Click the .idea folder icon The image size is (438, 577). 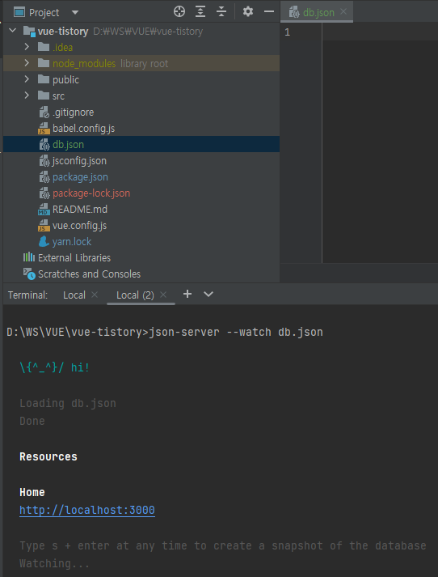coord(44,47)
